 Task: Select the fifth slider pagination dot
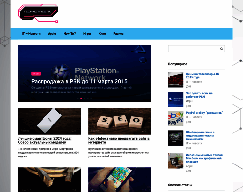coord(91,98)
